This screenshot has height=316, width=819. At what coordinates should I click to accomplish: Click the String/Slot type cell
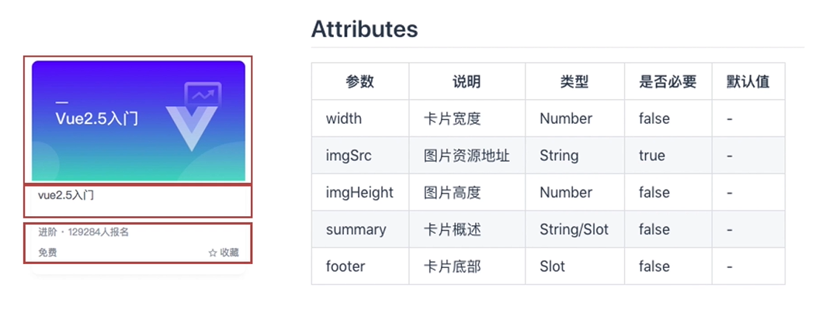pos(574,229)
